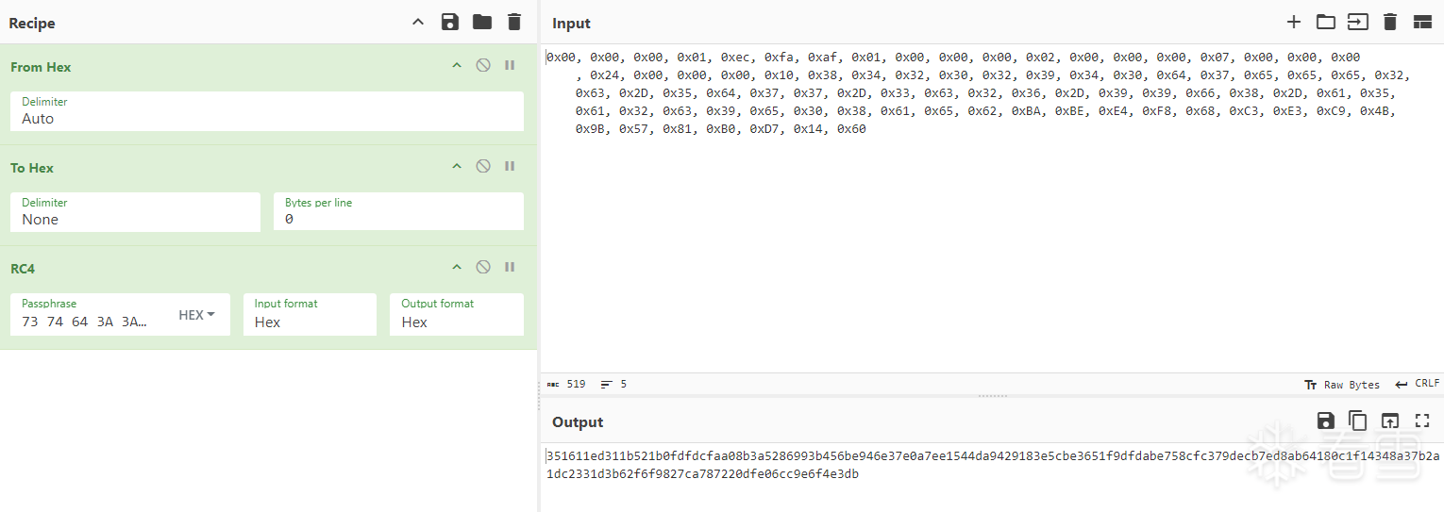
Task: Disable the From Hex operation
Action: click(x=483, y=66)
